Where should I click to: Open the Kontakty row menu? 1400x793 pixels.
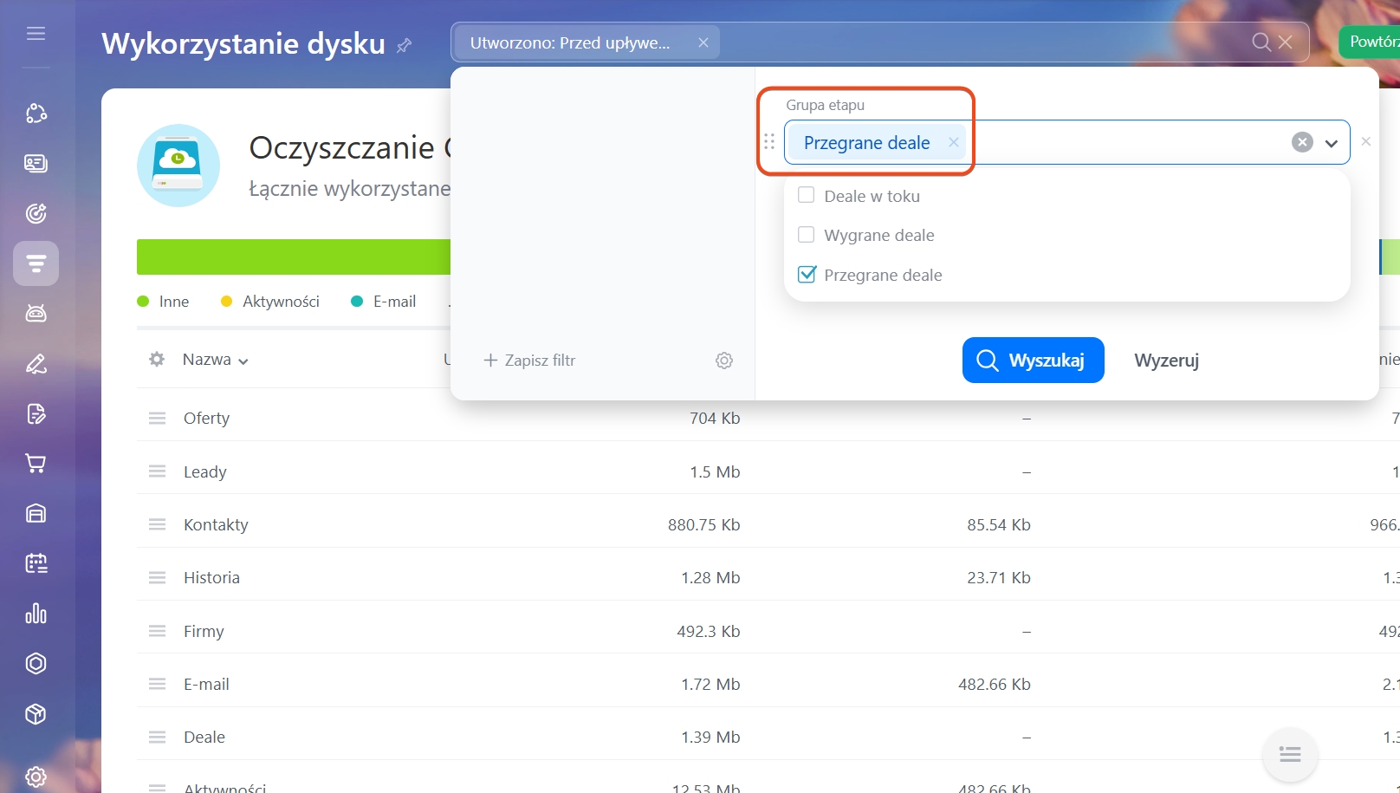tap(157, 524)
